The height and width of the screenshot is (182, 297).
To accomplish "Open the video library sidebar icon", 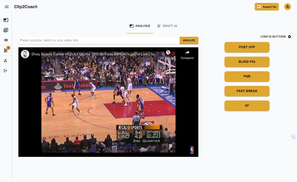I will coord(6,30).
